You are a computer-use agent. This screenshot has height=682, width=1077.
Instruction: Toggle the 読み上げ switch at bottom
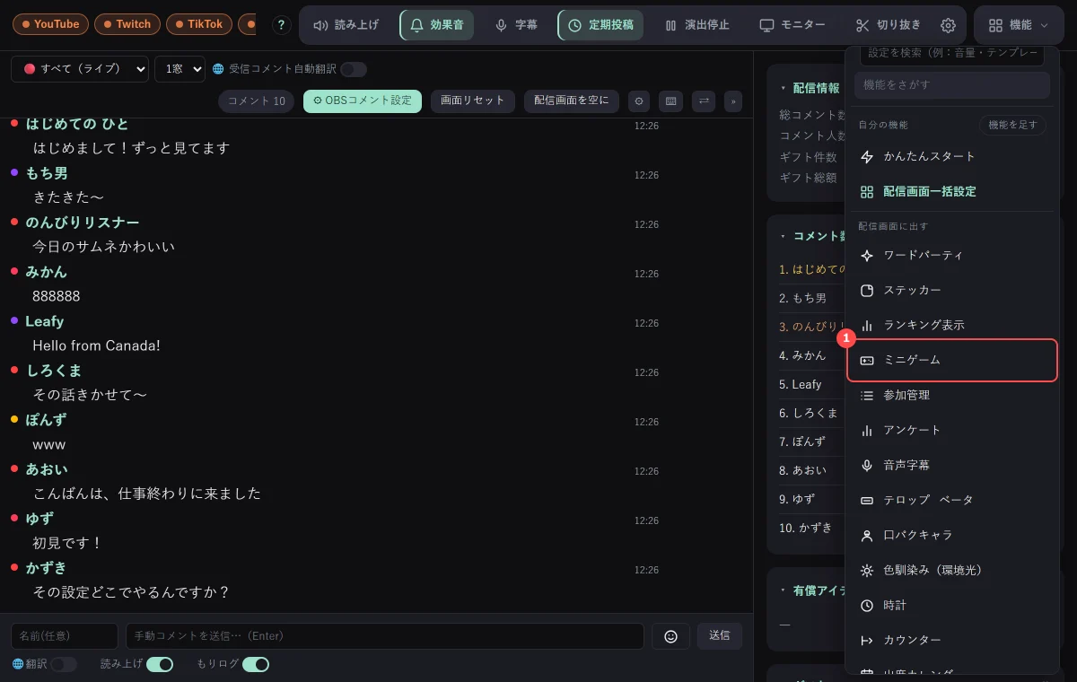click(160, 664)
